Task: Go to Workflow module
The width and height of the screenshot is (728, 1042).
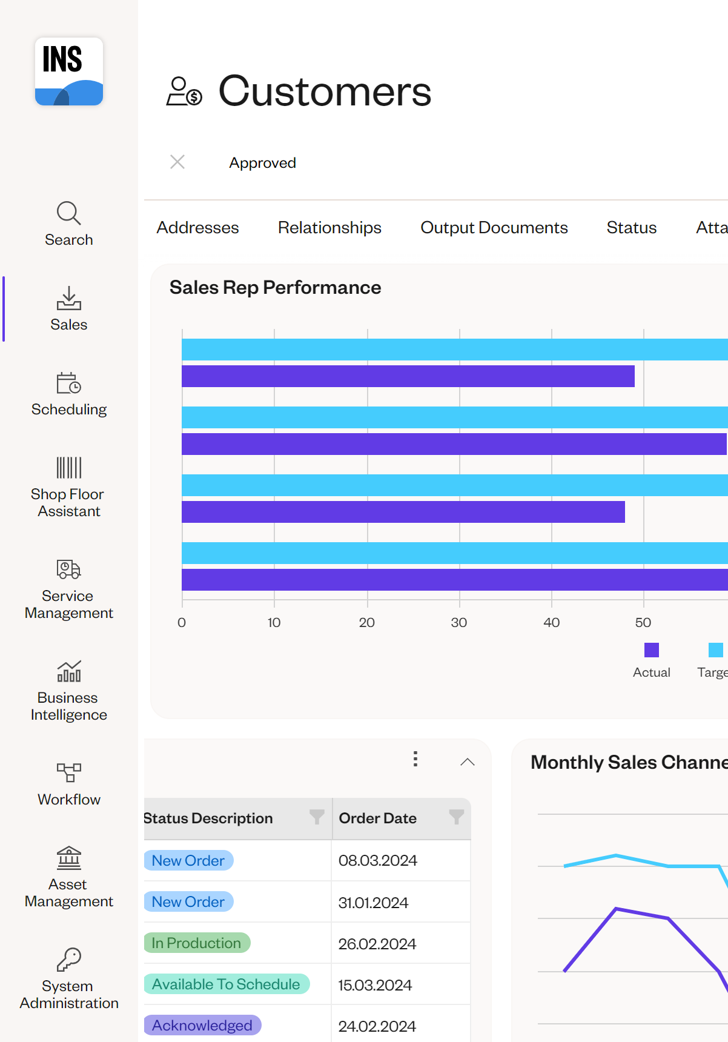Action: [x=68, y=784]
